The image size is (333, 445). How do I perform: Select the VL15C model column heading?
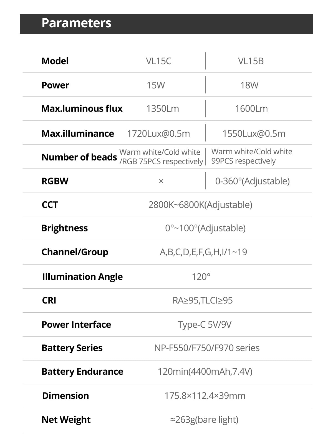(x=159, y=61)
